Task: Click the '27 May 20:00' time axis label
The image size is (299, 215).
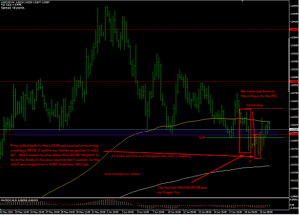Action: pyautogui.click(x=53, y=212)
